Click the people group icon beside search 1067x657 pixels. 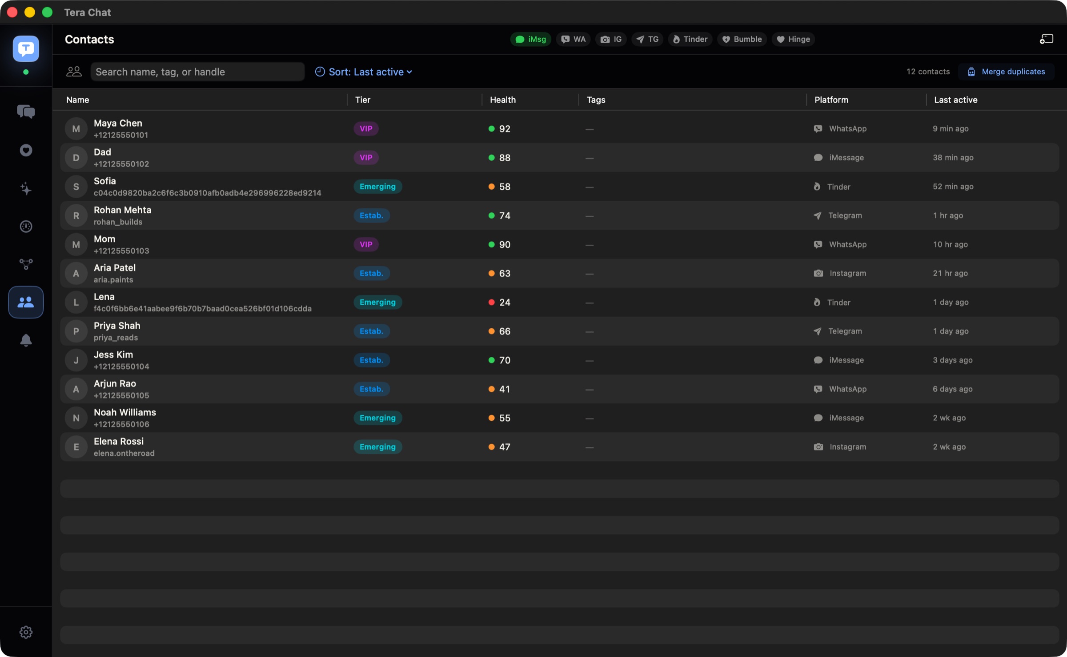tap(74, 72)
